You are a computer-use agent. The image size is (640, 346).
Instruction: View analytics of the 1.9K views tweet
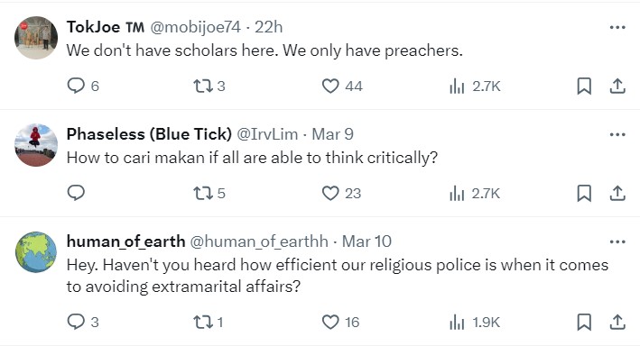click(x=474, y=323)
